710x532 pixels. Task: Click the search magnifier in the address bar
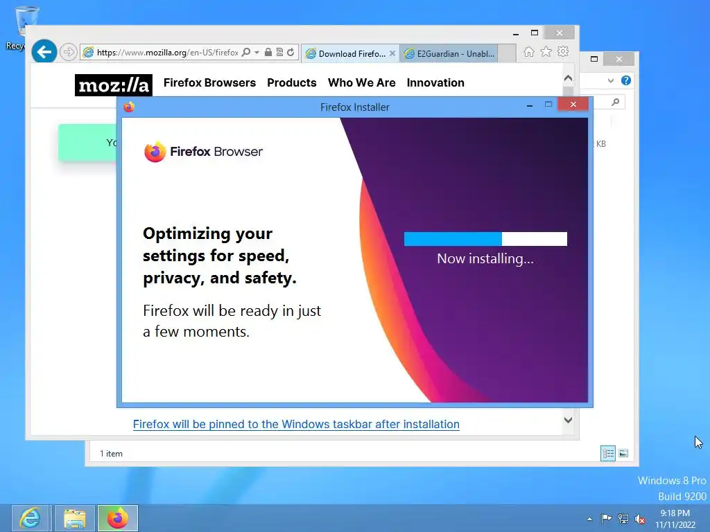coord(246,53)
